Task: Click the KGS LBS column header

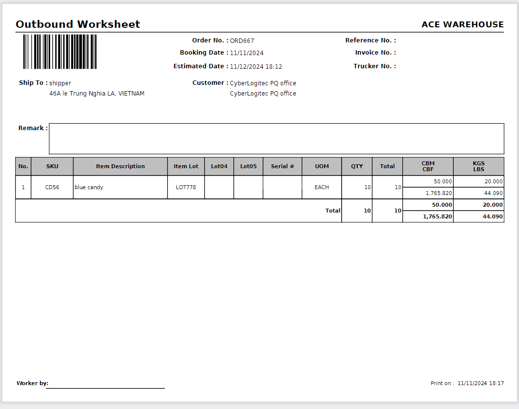Action: point(479,166)
